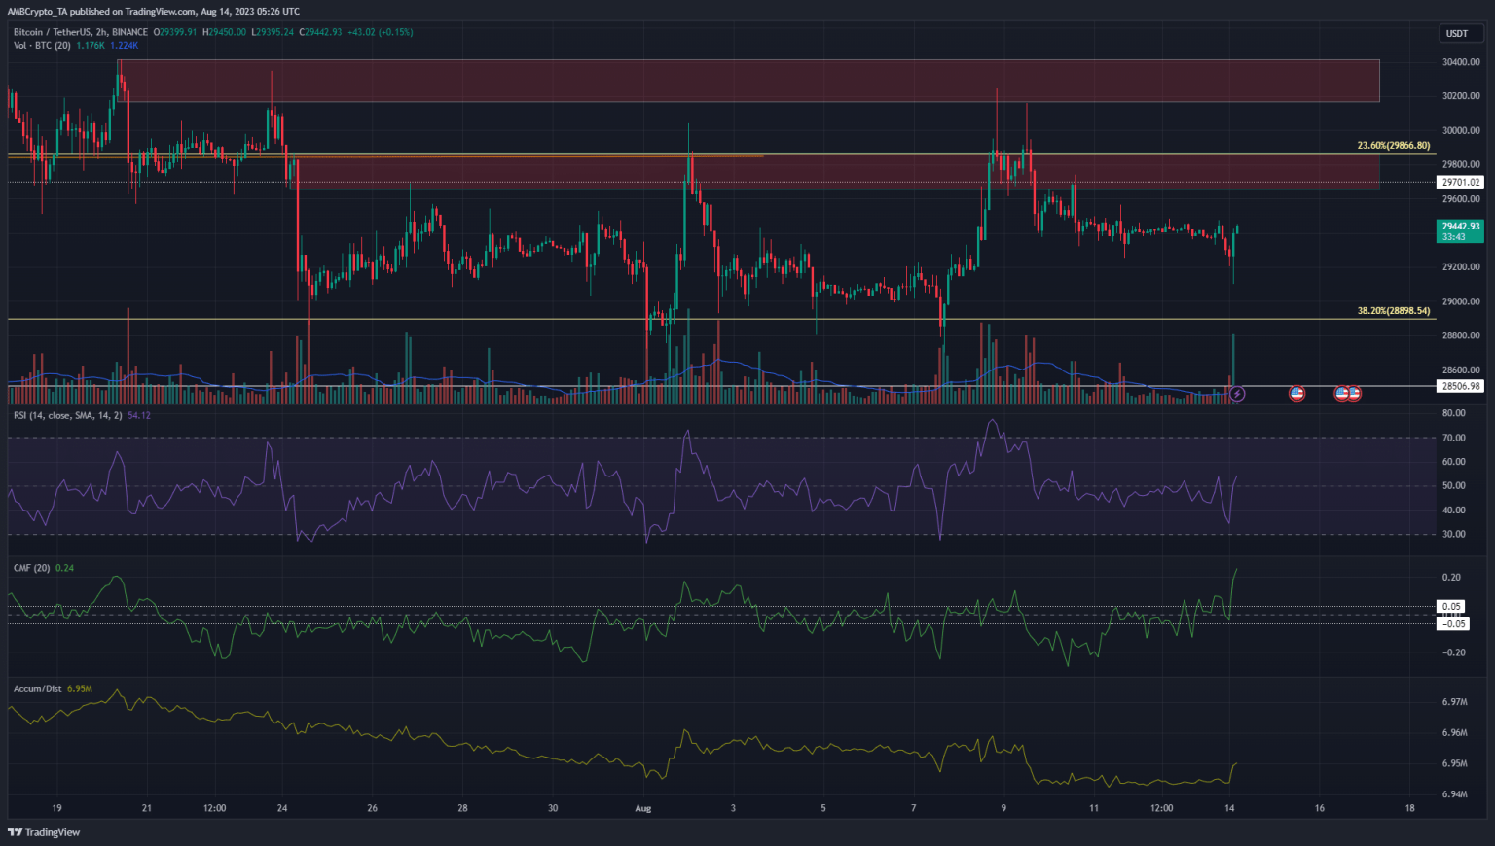Click the TradingView logo in the bottom corner

pos(43,832)
